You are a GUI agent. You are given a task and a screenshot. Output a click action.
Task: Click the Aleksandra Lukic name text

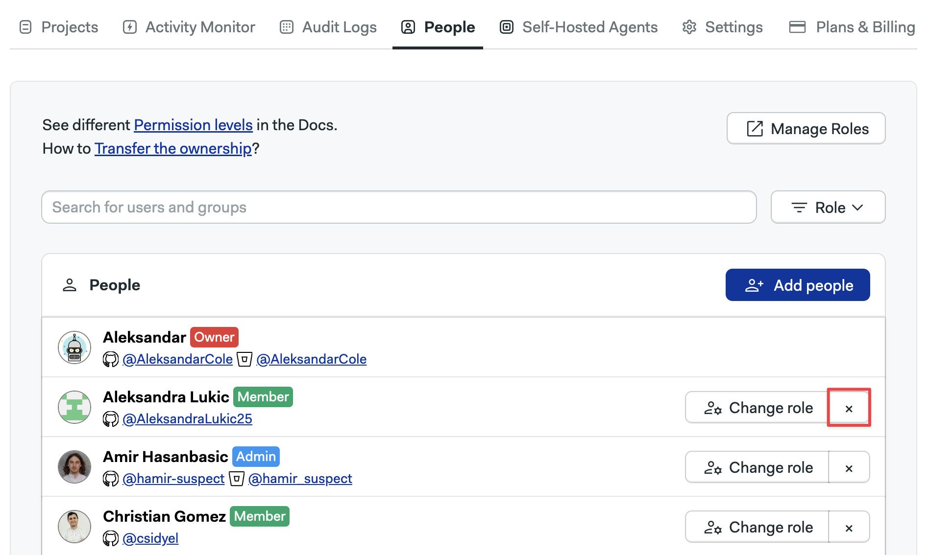click(166, 397)
